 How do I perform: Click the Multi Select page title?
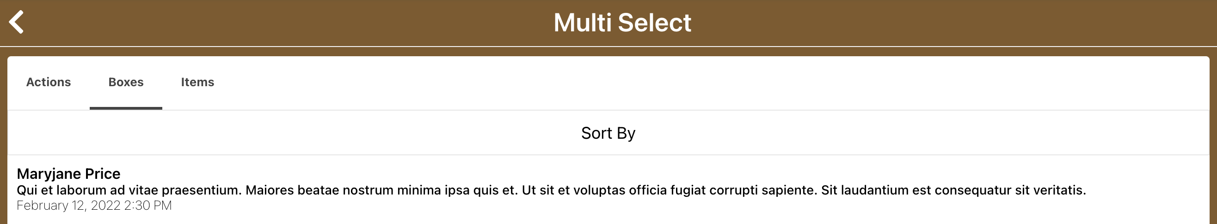[x=622, y=23]
